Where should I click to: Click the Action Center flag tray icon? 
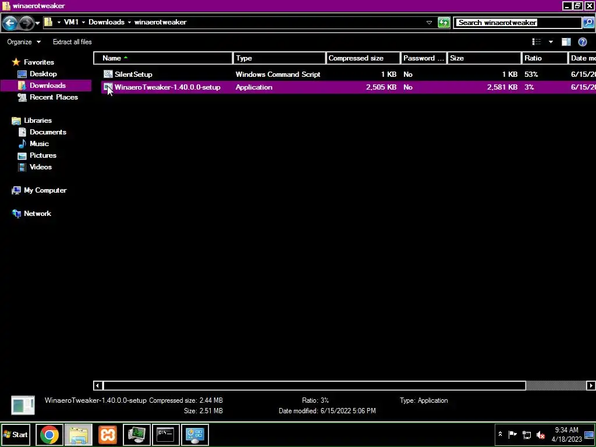click(512, 434)
